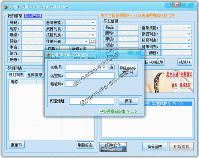Open the orange 美女主播视频聊天 link
Image resolution: width=199 pixels, height=158 pixels.
click(138, 16)
